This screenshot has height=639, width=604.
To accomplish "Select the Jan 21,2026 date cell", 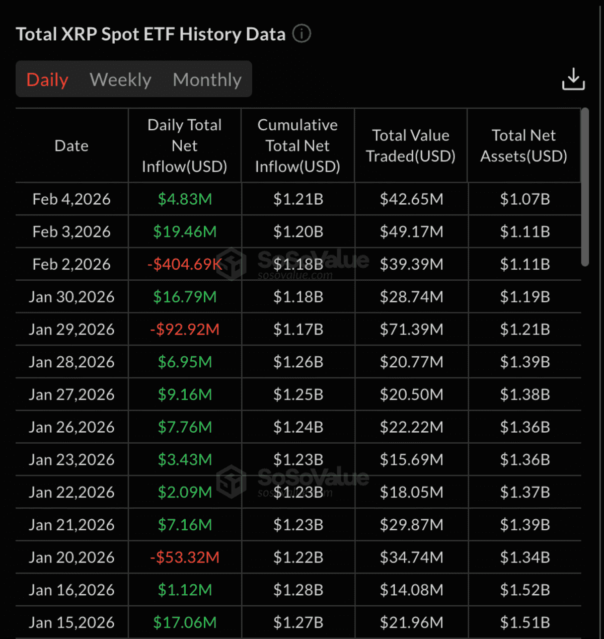I will pyautogui.click(x=71, y=525).
